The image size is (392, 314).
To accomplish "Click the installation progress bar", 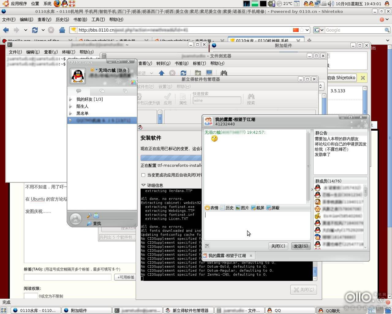I will 171,158.
